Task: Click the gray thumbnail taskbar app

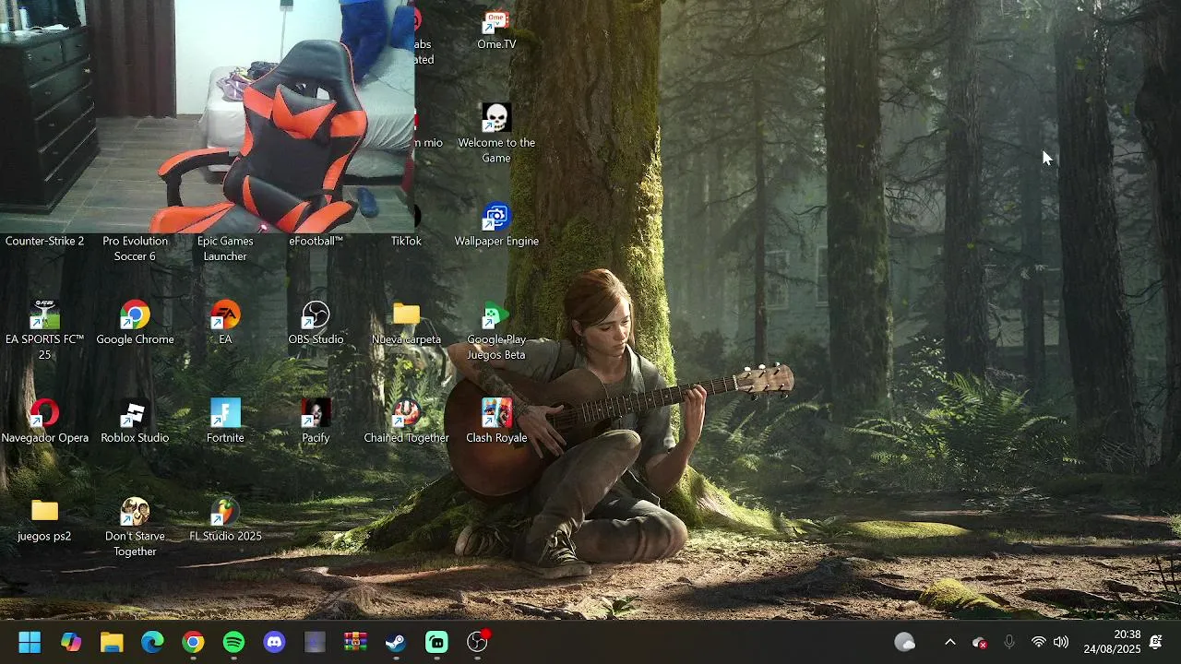Action: [315, 642]
